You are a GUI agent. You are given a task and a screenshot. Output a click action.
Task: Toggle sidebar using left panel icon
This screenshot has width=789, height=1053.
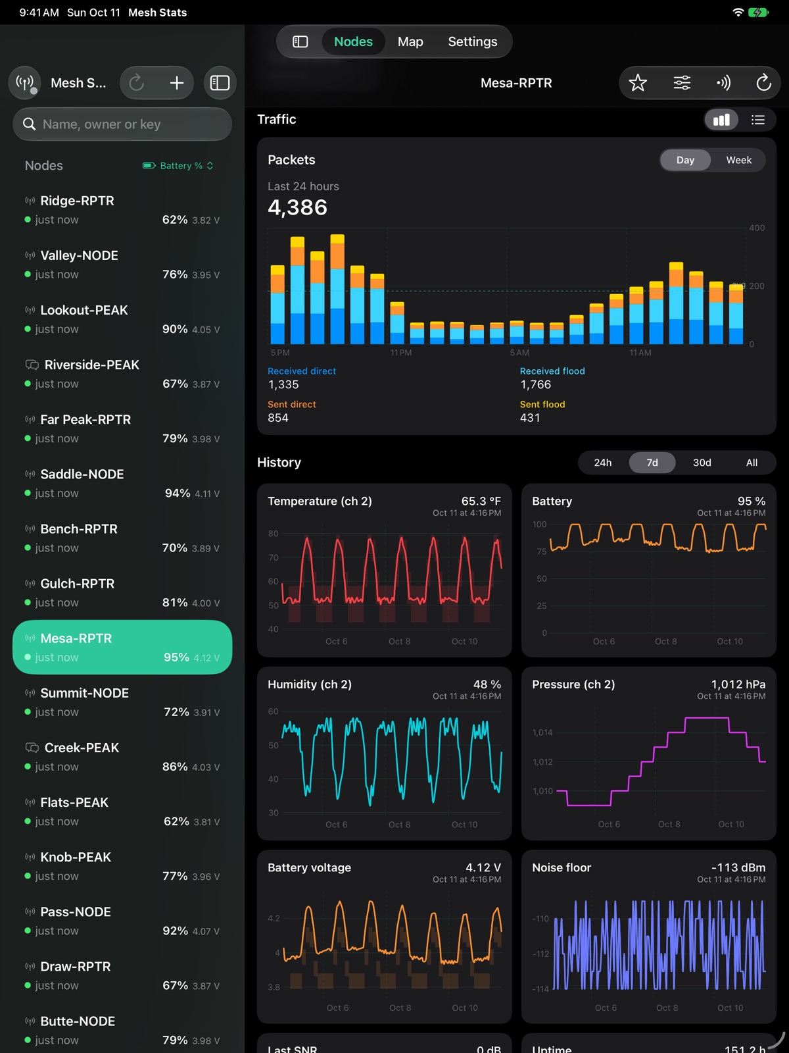point(220,83)
